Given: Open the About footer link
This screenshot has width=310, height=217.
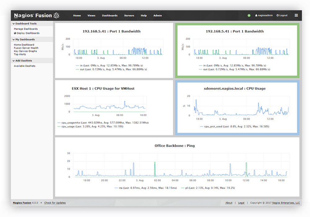Looking at the screenshot, I should point(229,203).
